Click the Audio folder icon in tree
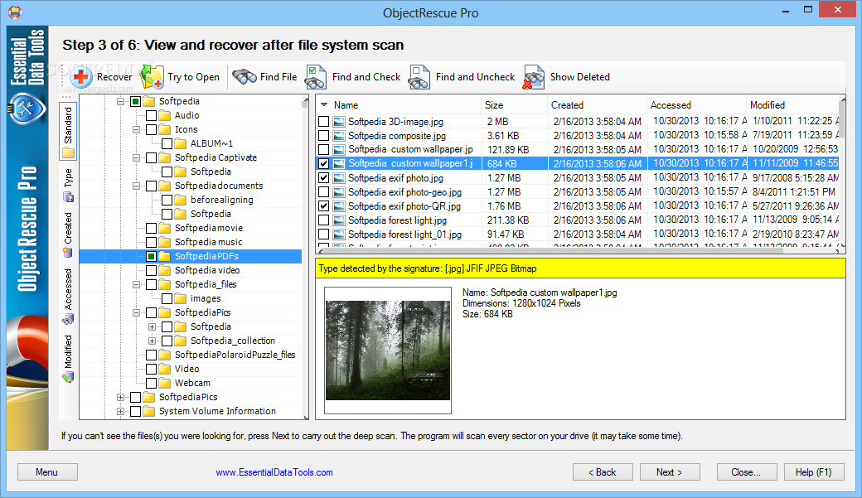 coord(165,115)
